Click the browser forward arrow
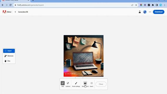 click(7, 5)
